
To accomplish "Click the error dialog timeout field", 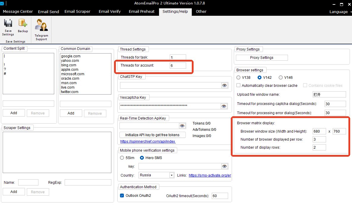I will coord(335,113).
